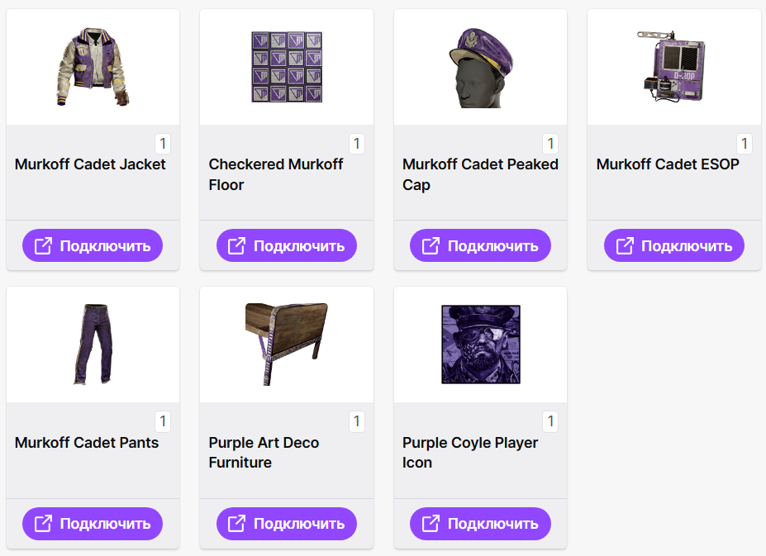This screenshot has height=556, width=766.
Task: Select the Murkoff Cadet Peaked Cap image
Action: [x=480, y=69]
